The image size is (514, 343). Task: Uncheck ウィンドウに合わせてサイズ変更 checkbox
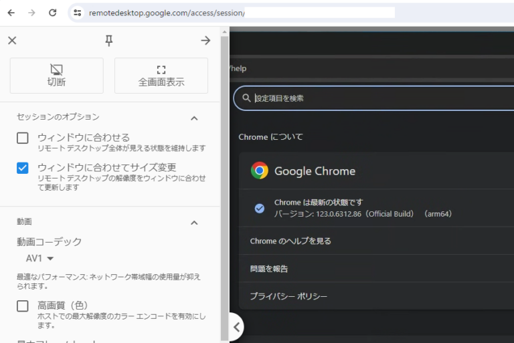(x=23, y=168)
